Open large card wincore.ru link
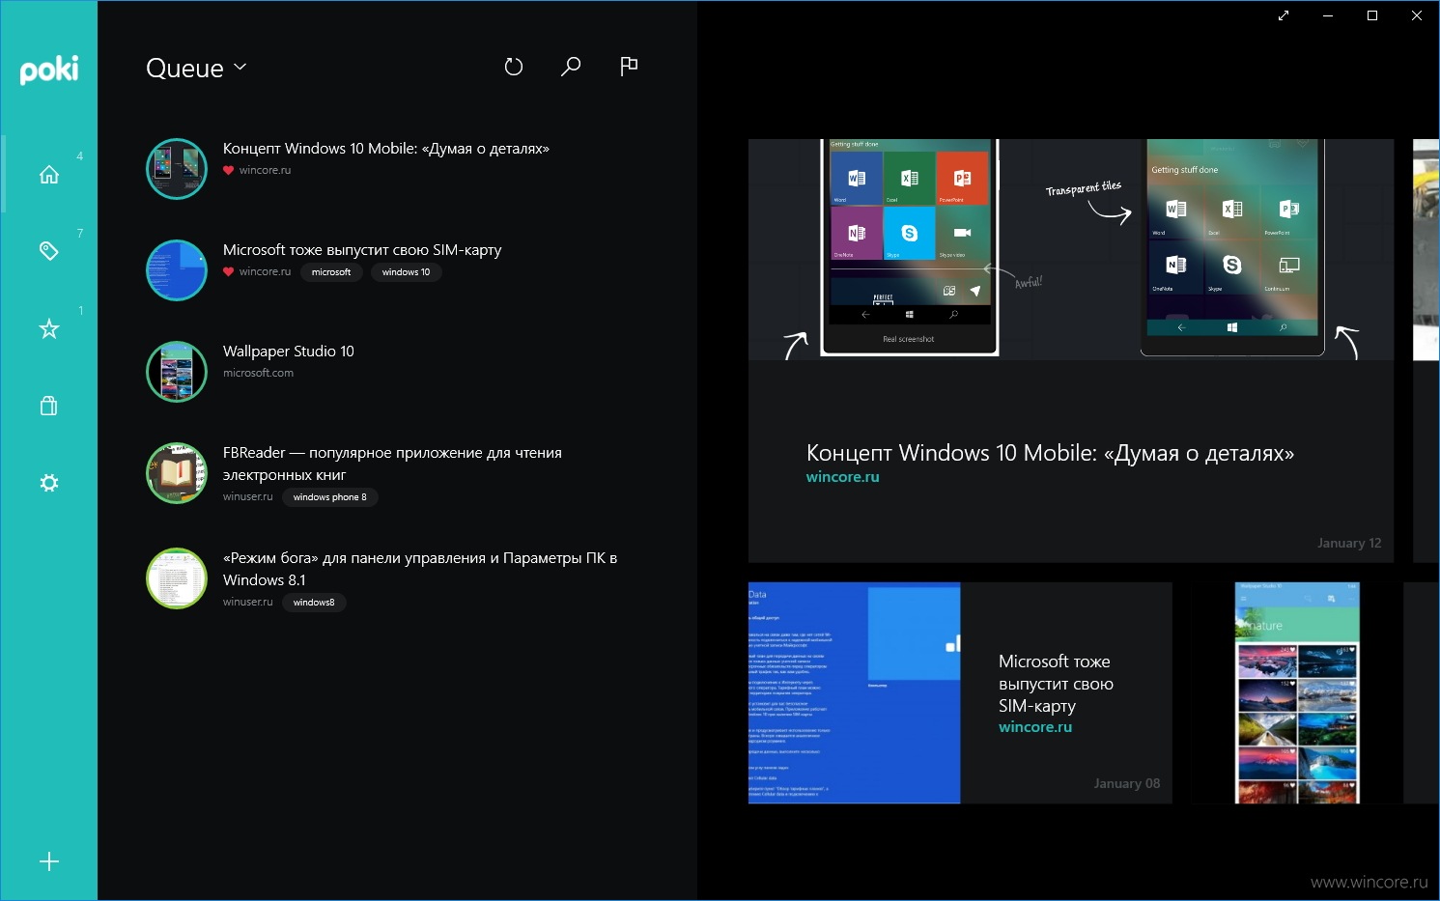The width and height of the screenshot is (1440, 901). pyautogui.click(x=842, y=477)
